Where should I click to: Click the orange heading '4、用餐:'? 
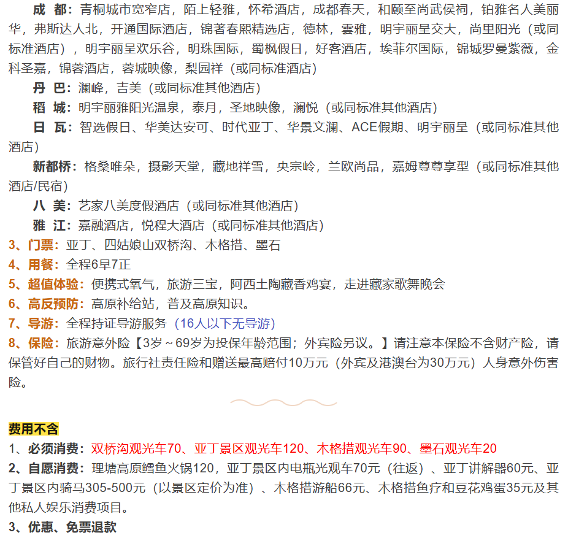click(x=34, y=265)
